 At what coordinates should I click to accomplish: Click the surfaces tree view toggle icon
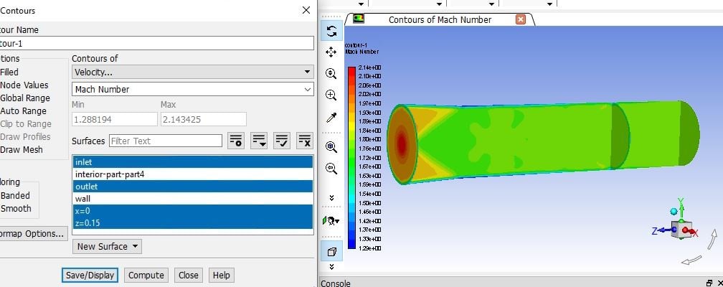point(236,141)
